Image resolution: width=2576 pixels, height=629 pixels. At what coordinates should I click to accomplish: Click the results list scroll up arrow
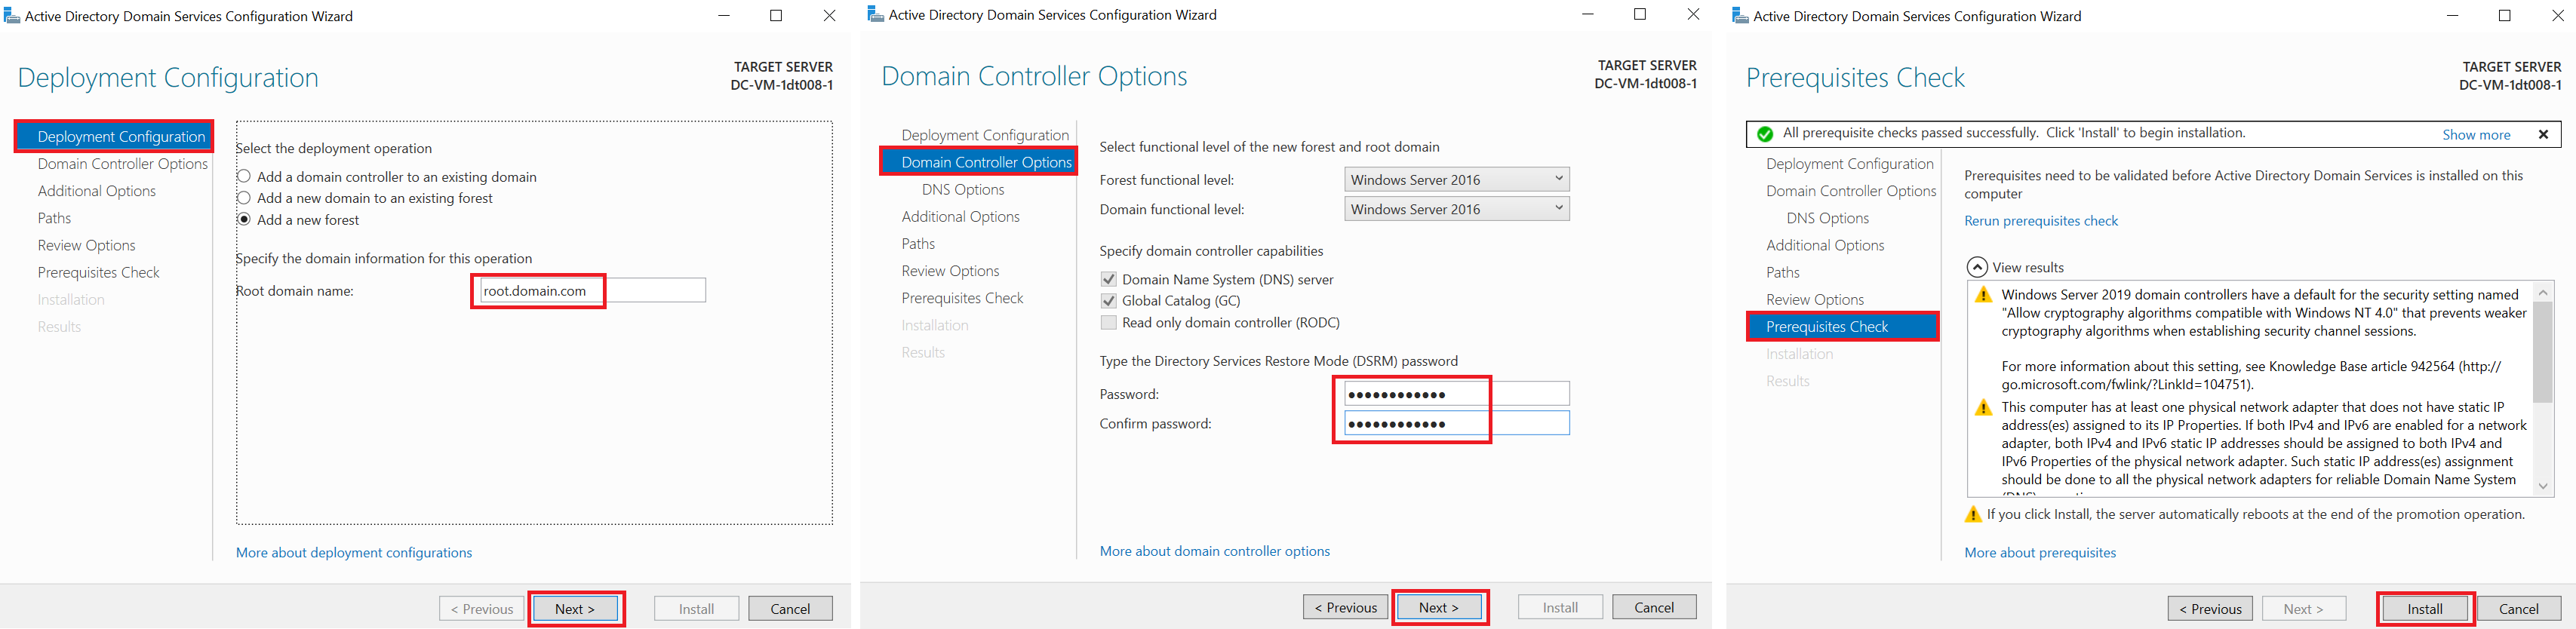(2543, 292)
